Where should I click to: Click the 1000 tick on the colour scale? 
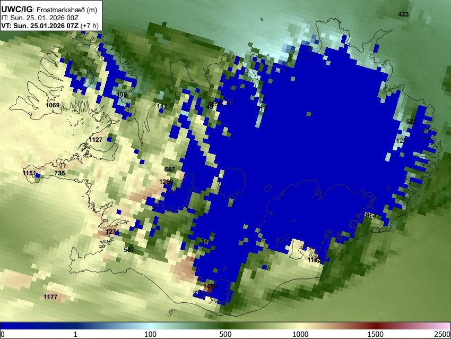point(300,334)
